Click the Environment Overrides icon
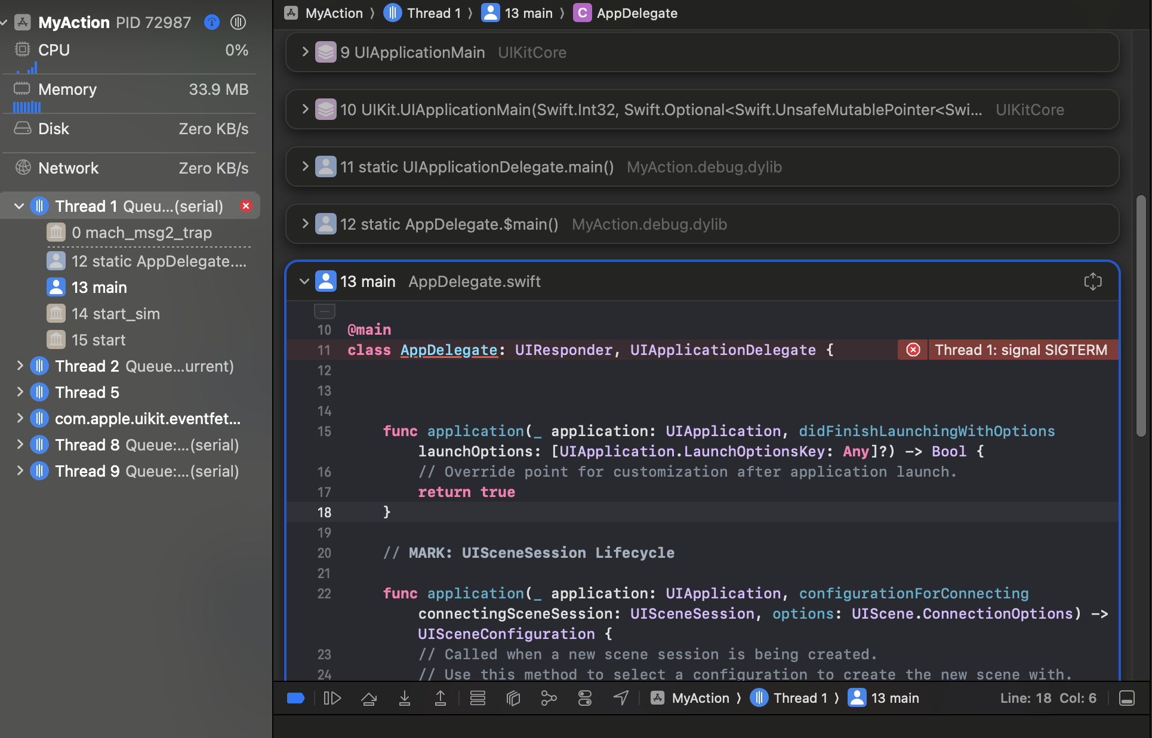 (585, 698)
